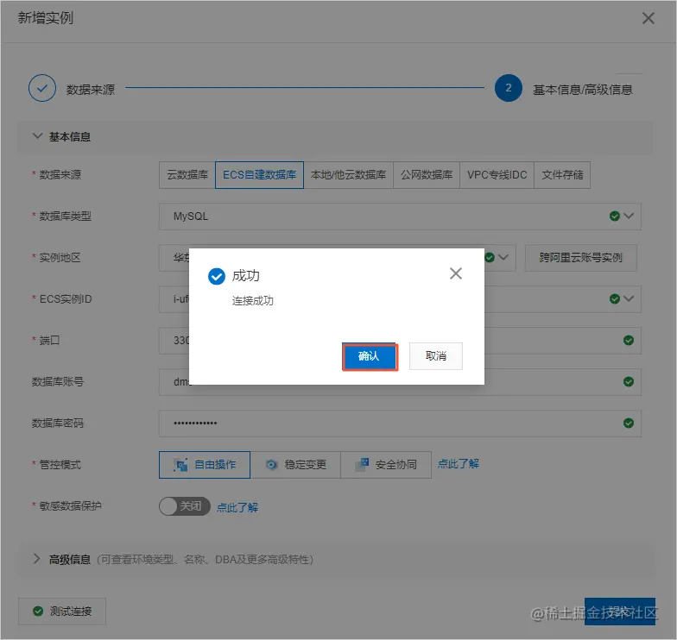Open the 数据库类型 MySQL dropdown

pyautogui.click(x=400, y=216)
